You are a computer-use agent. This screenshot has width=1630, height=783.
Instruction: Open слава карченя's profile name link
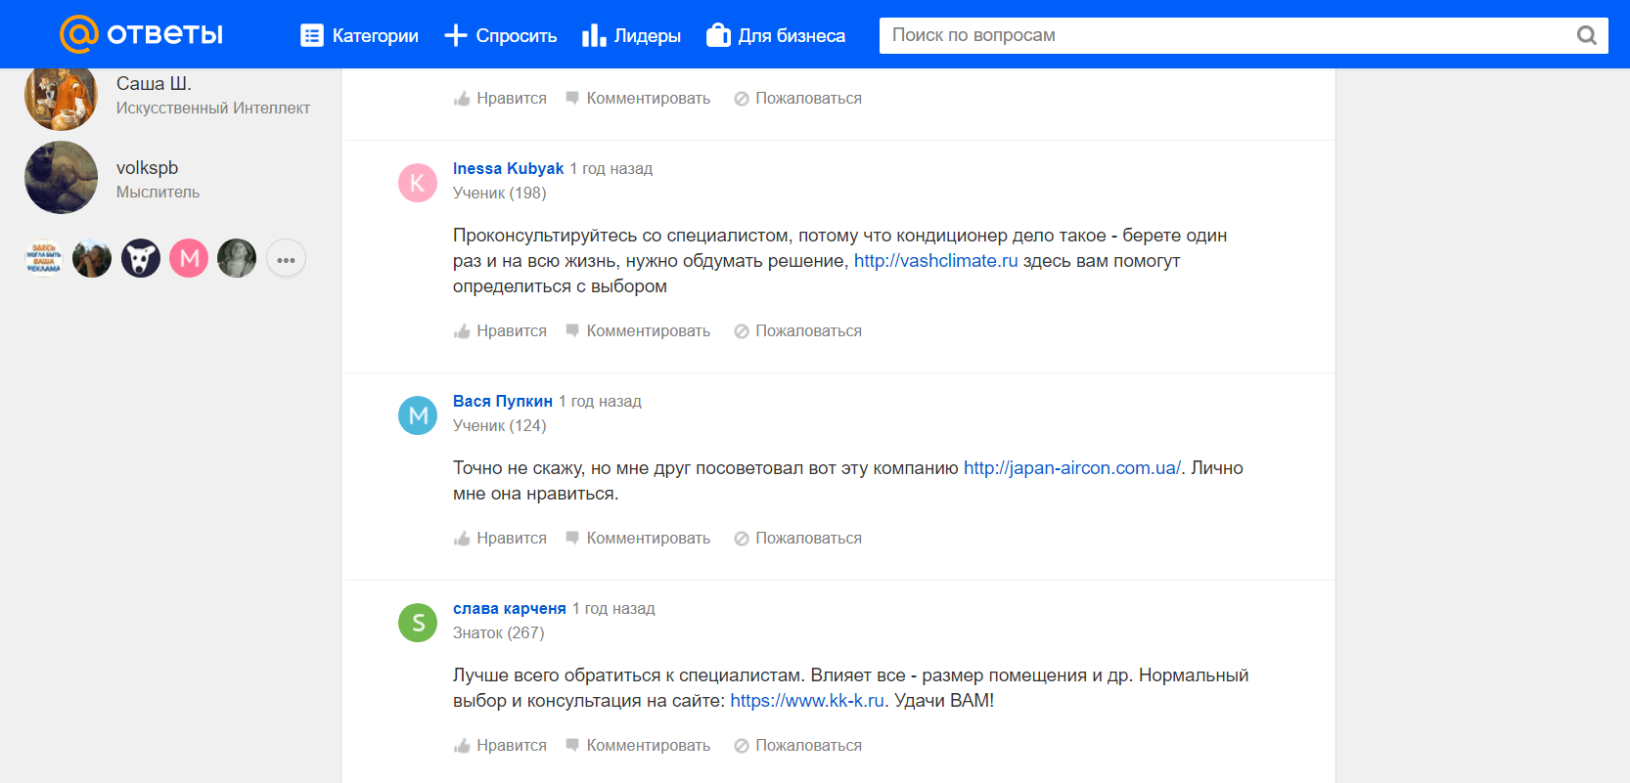point(510,608)
